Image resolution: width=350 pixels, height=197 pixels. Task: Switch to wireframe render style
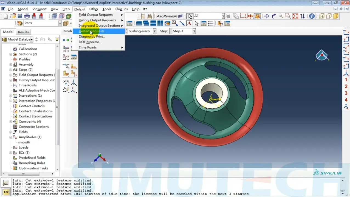click(321, 16)
